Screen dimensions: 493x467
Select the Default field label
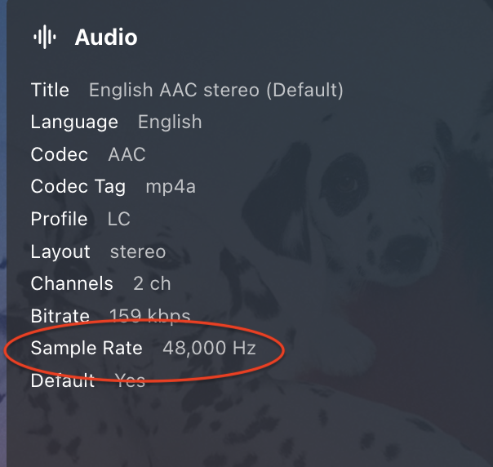coord(63,380)
